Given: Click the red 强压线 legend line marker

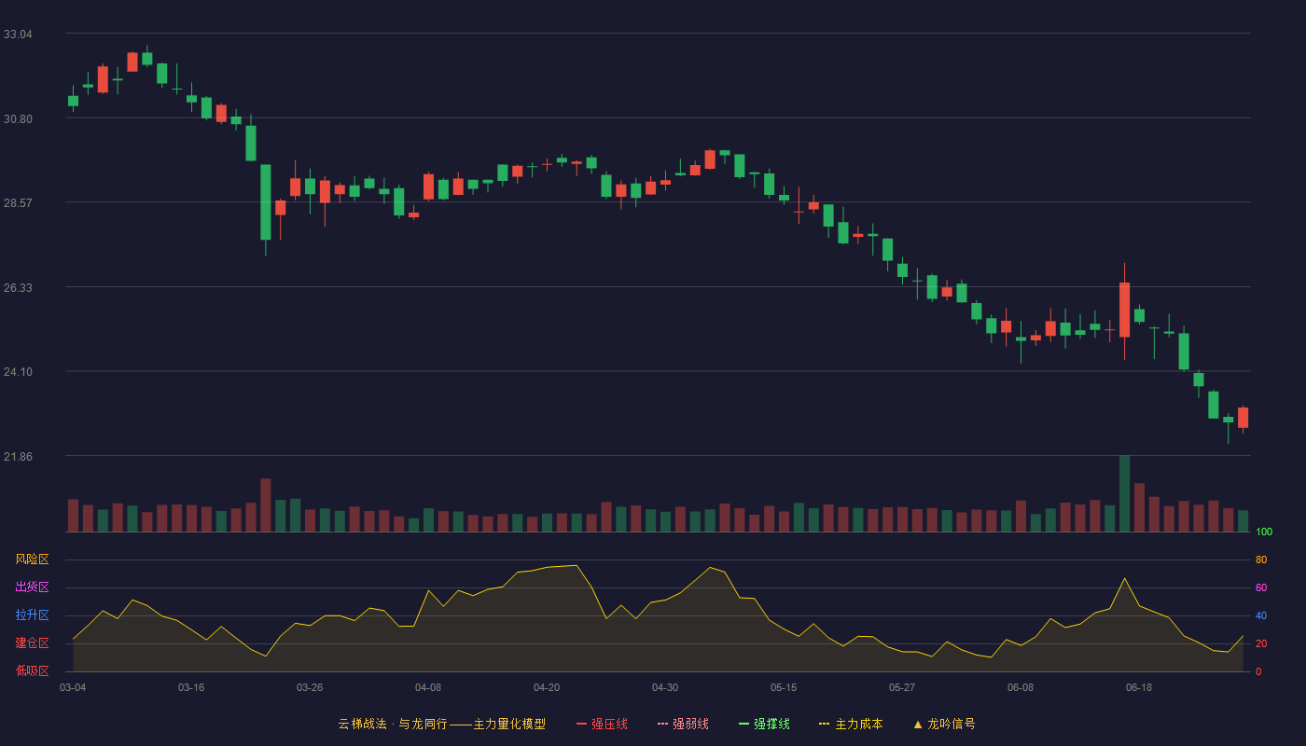Looking at the screenshot, I should (581, 724).
